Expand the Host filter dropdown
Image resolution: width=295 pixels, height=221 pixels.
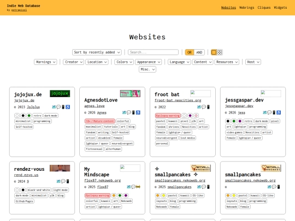point(253,62)
